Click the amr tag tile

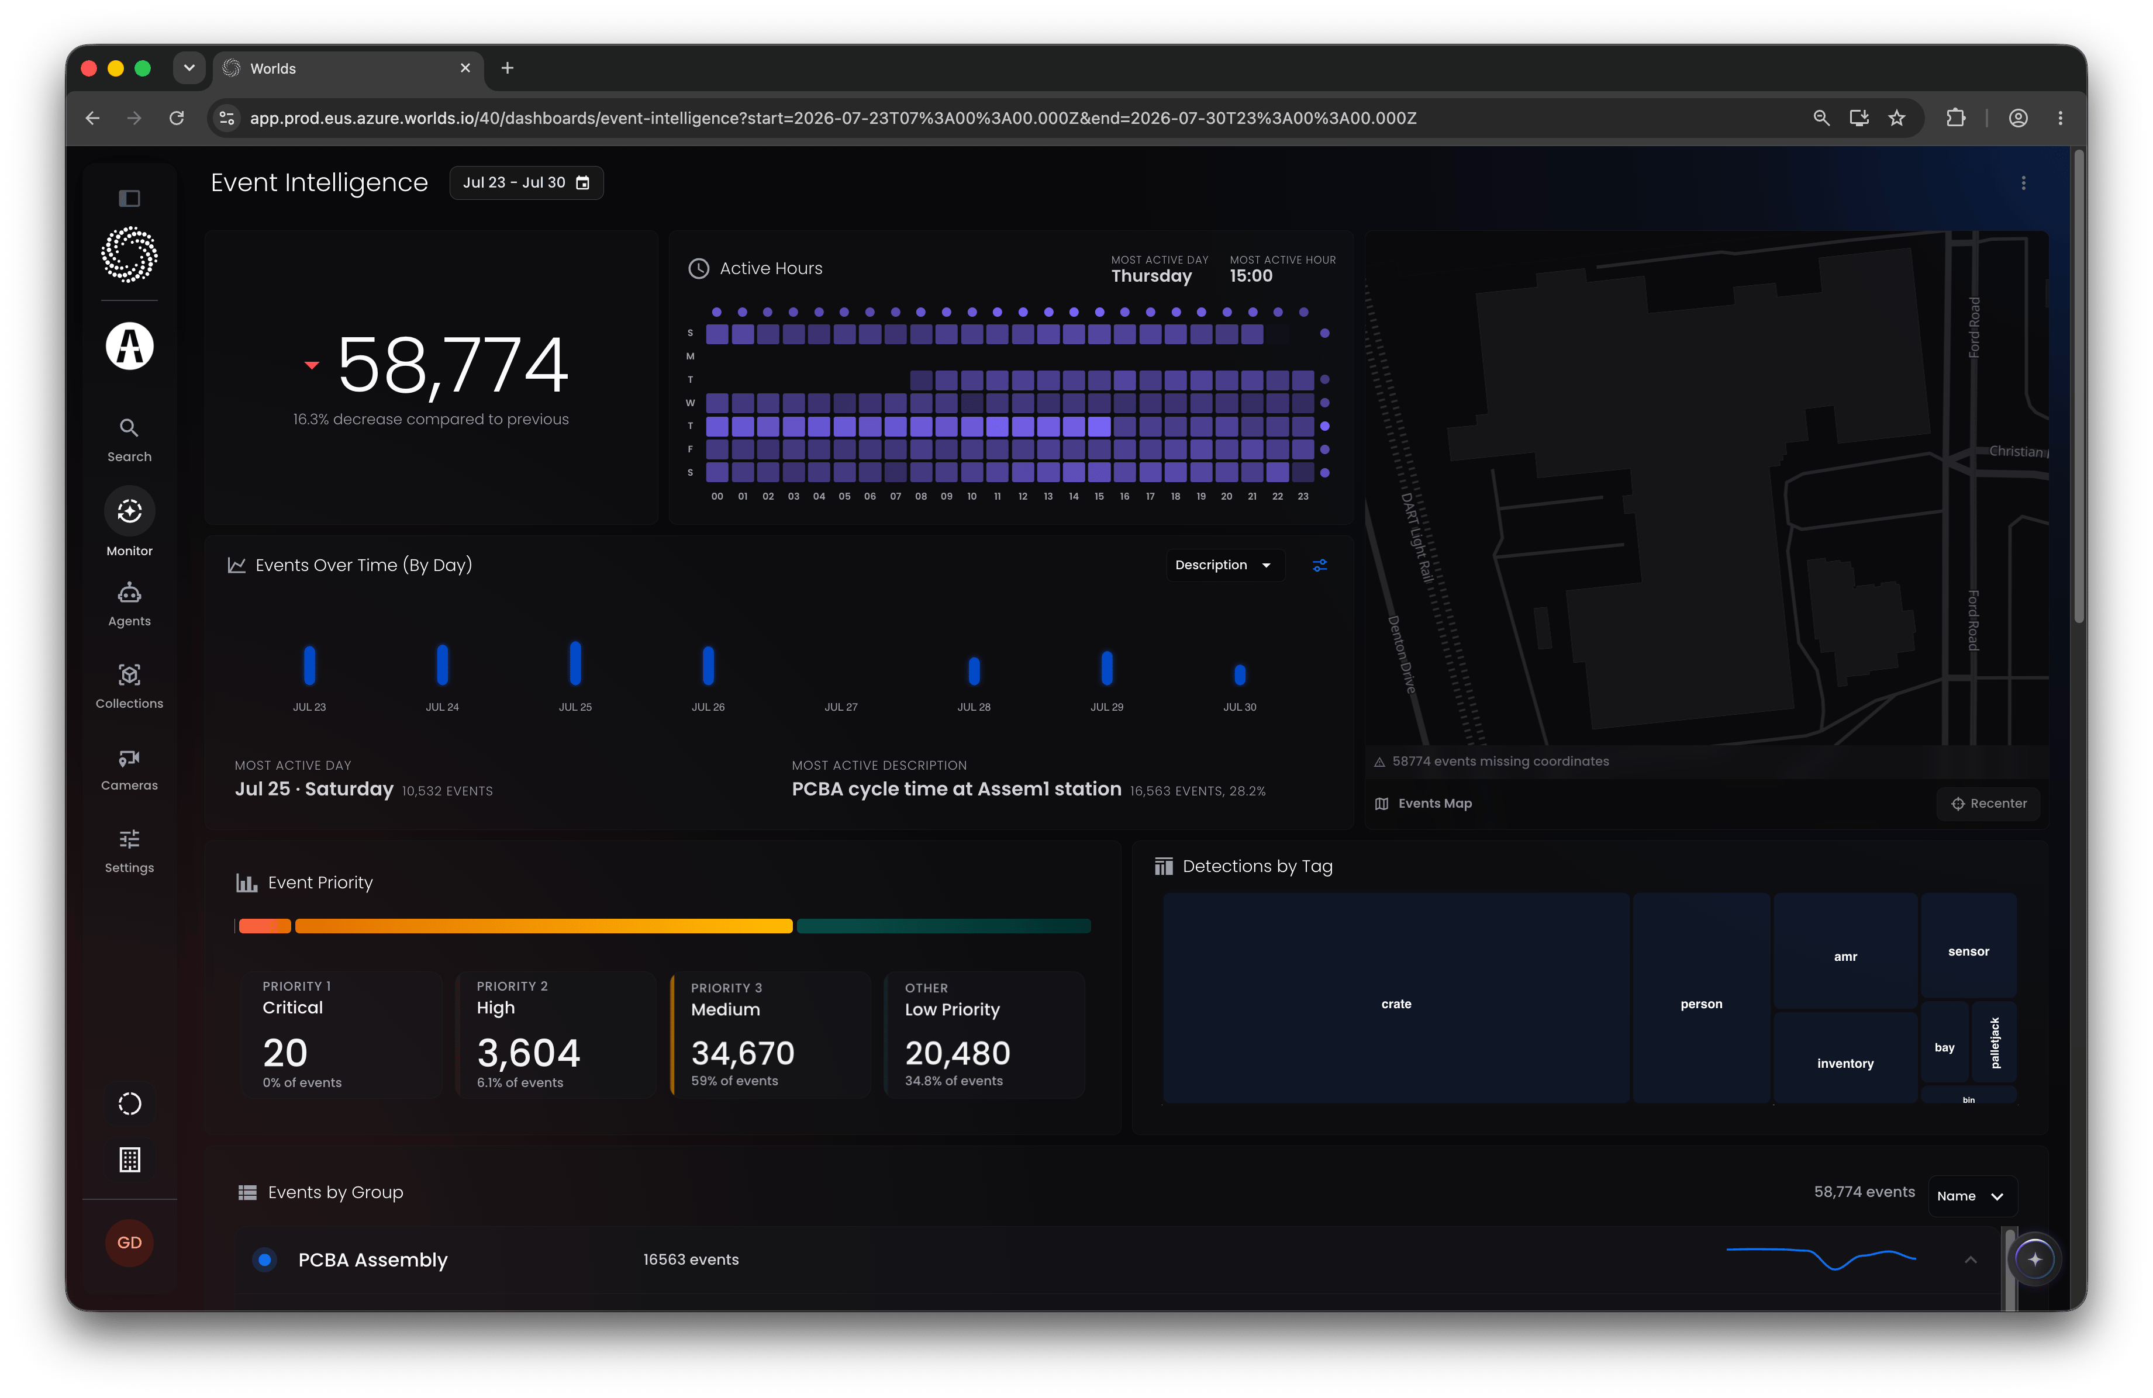click(1845, 951)
